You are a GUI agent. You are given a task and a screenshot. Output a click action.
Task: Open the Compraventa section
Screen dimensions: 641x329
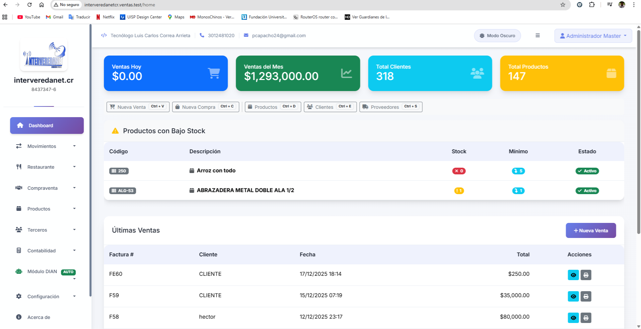click(42, 188)
